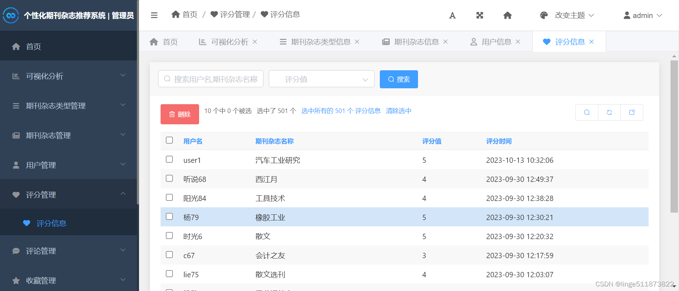
Task: Click the sidebar 首页 house icon
Action: [x=16, y=46]
